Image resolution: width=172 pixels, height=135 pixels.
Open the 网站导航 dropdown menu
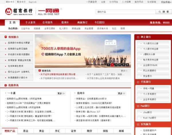point(166,2)
